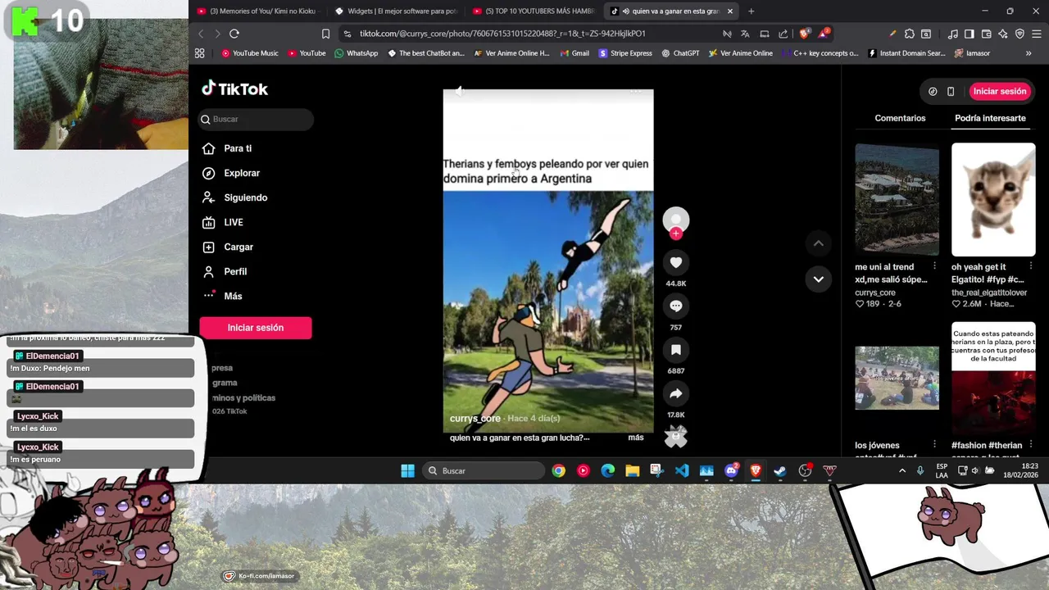This screenshot has height=590, width=1049.
Task: Open Discord from the taskbar
Action: (x=731, y=471)
